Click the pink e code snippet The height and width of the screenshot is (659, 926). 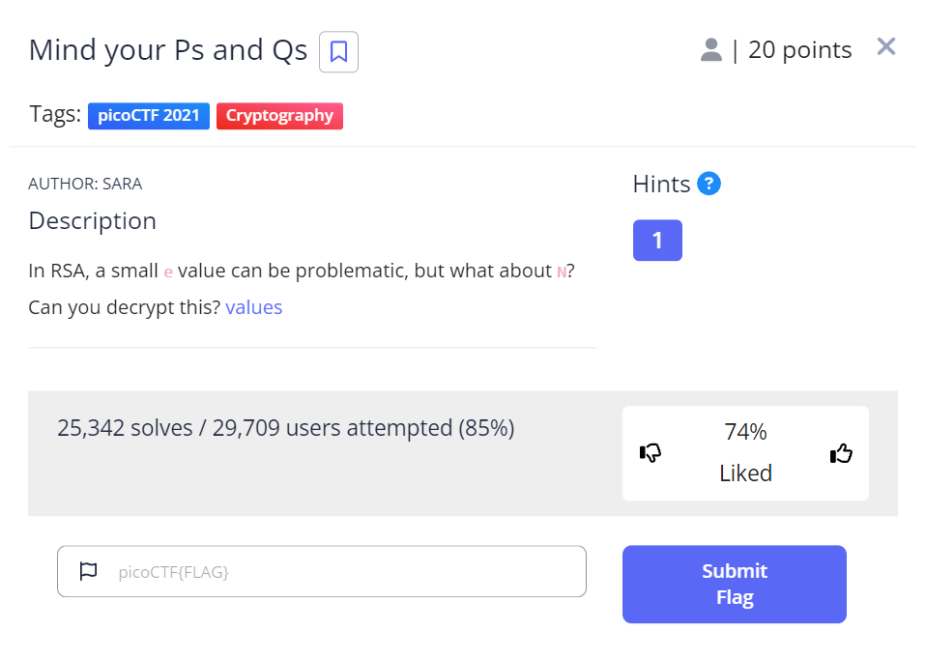click(x=168, y=272)
